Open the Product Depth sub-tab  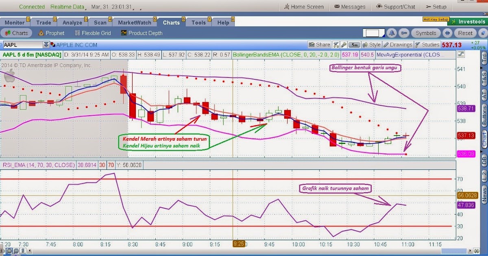142,33
